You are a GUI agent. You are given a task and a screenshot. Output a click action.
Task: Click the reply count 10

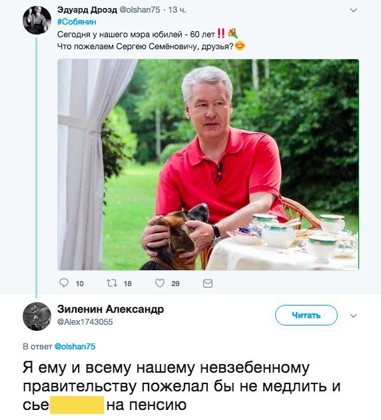[x=80, y=284]
